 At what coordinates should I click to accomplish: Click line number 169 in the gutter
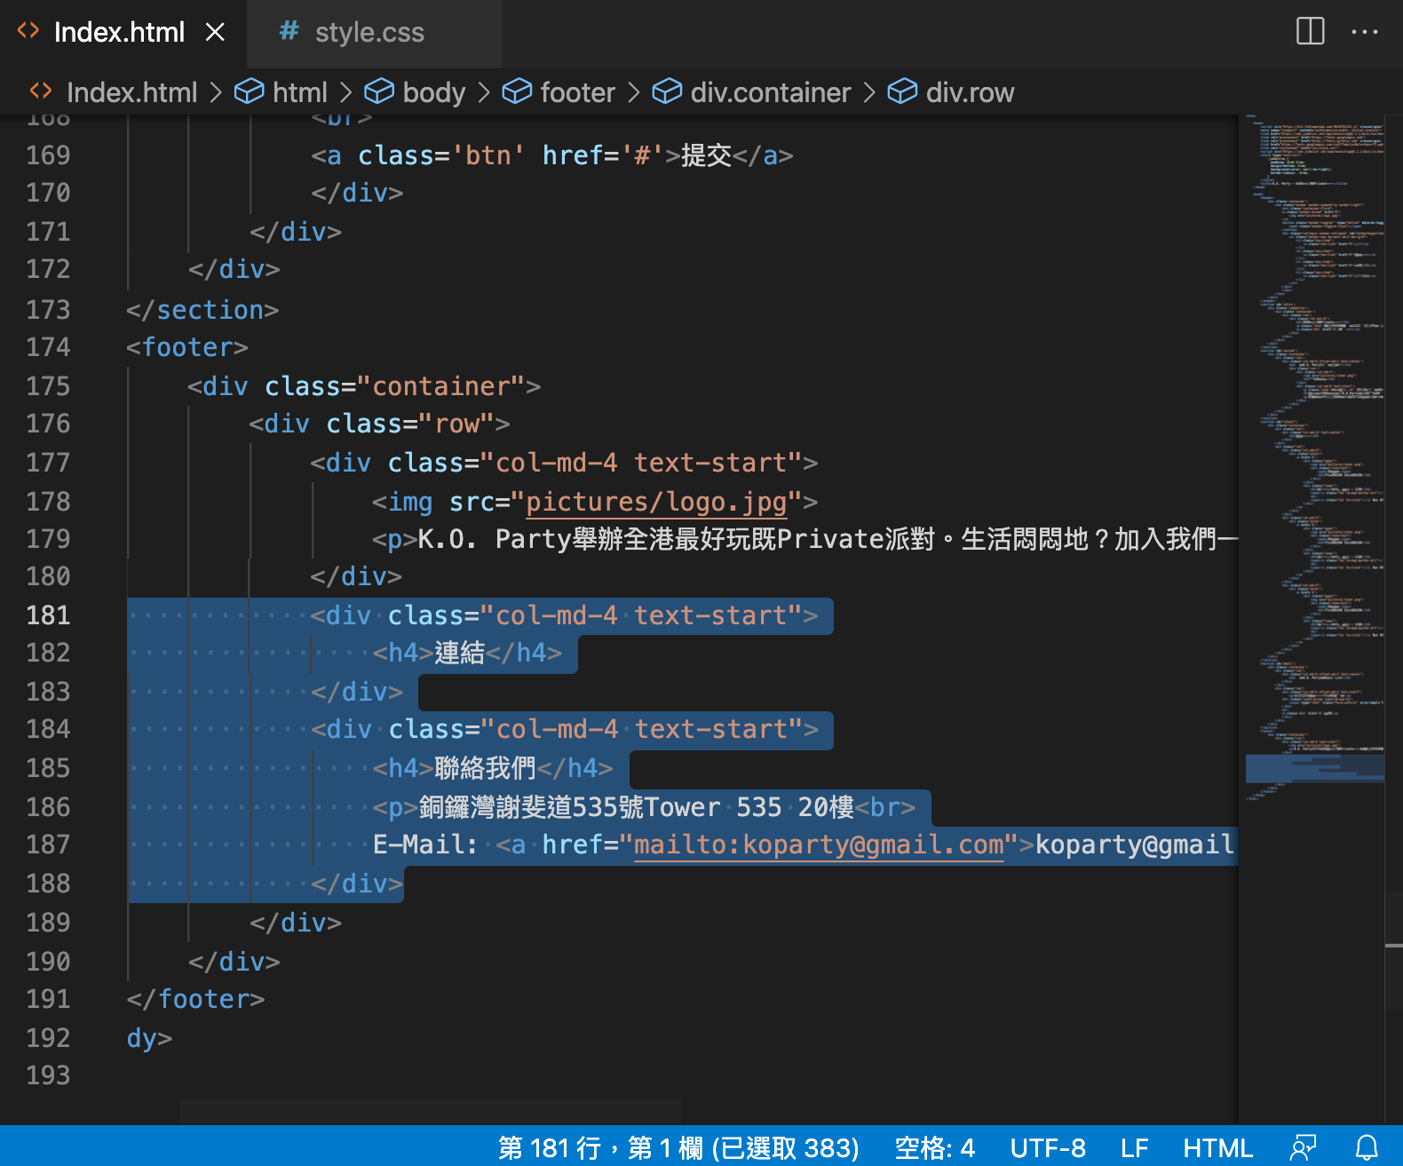48,155
